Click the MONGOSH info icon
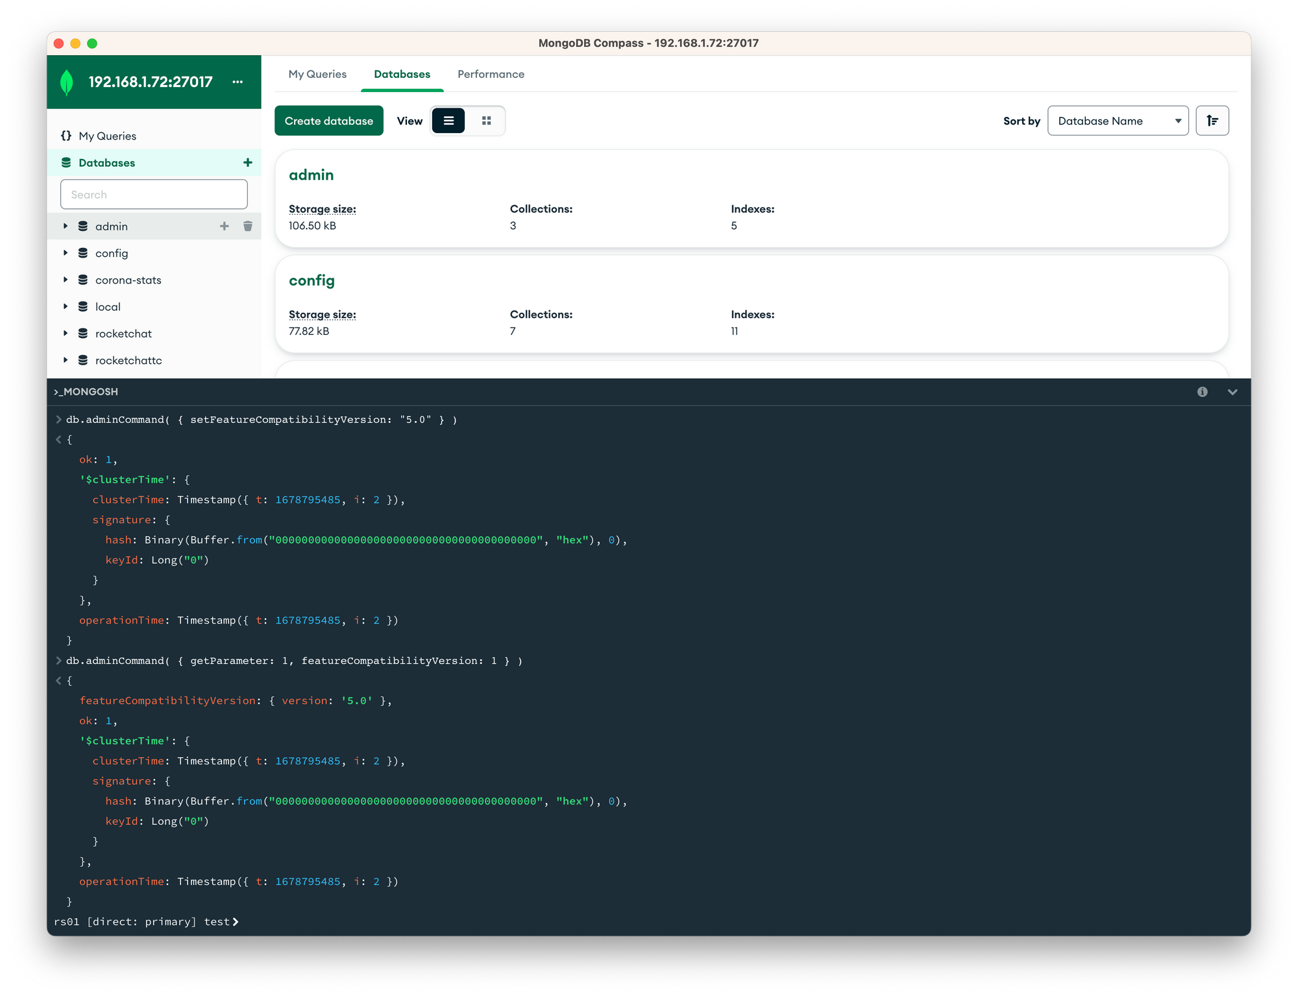 1204,392
